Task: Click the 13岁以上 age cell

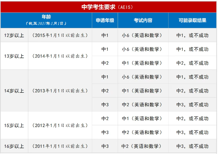Action: 14,56
